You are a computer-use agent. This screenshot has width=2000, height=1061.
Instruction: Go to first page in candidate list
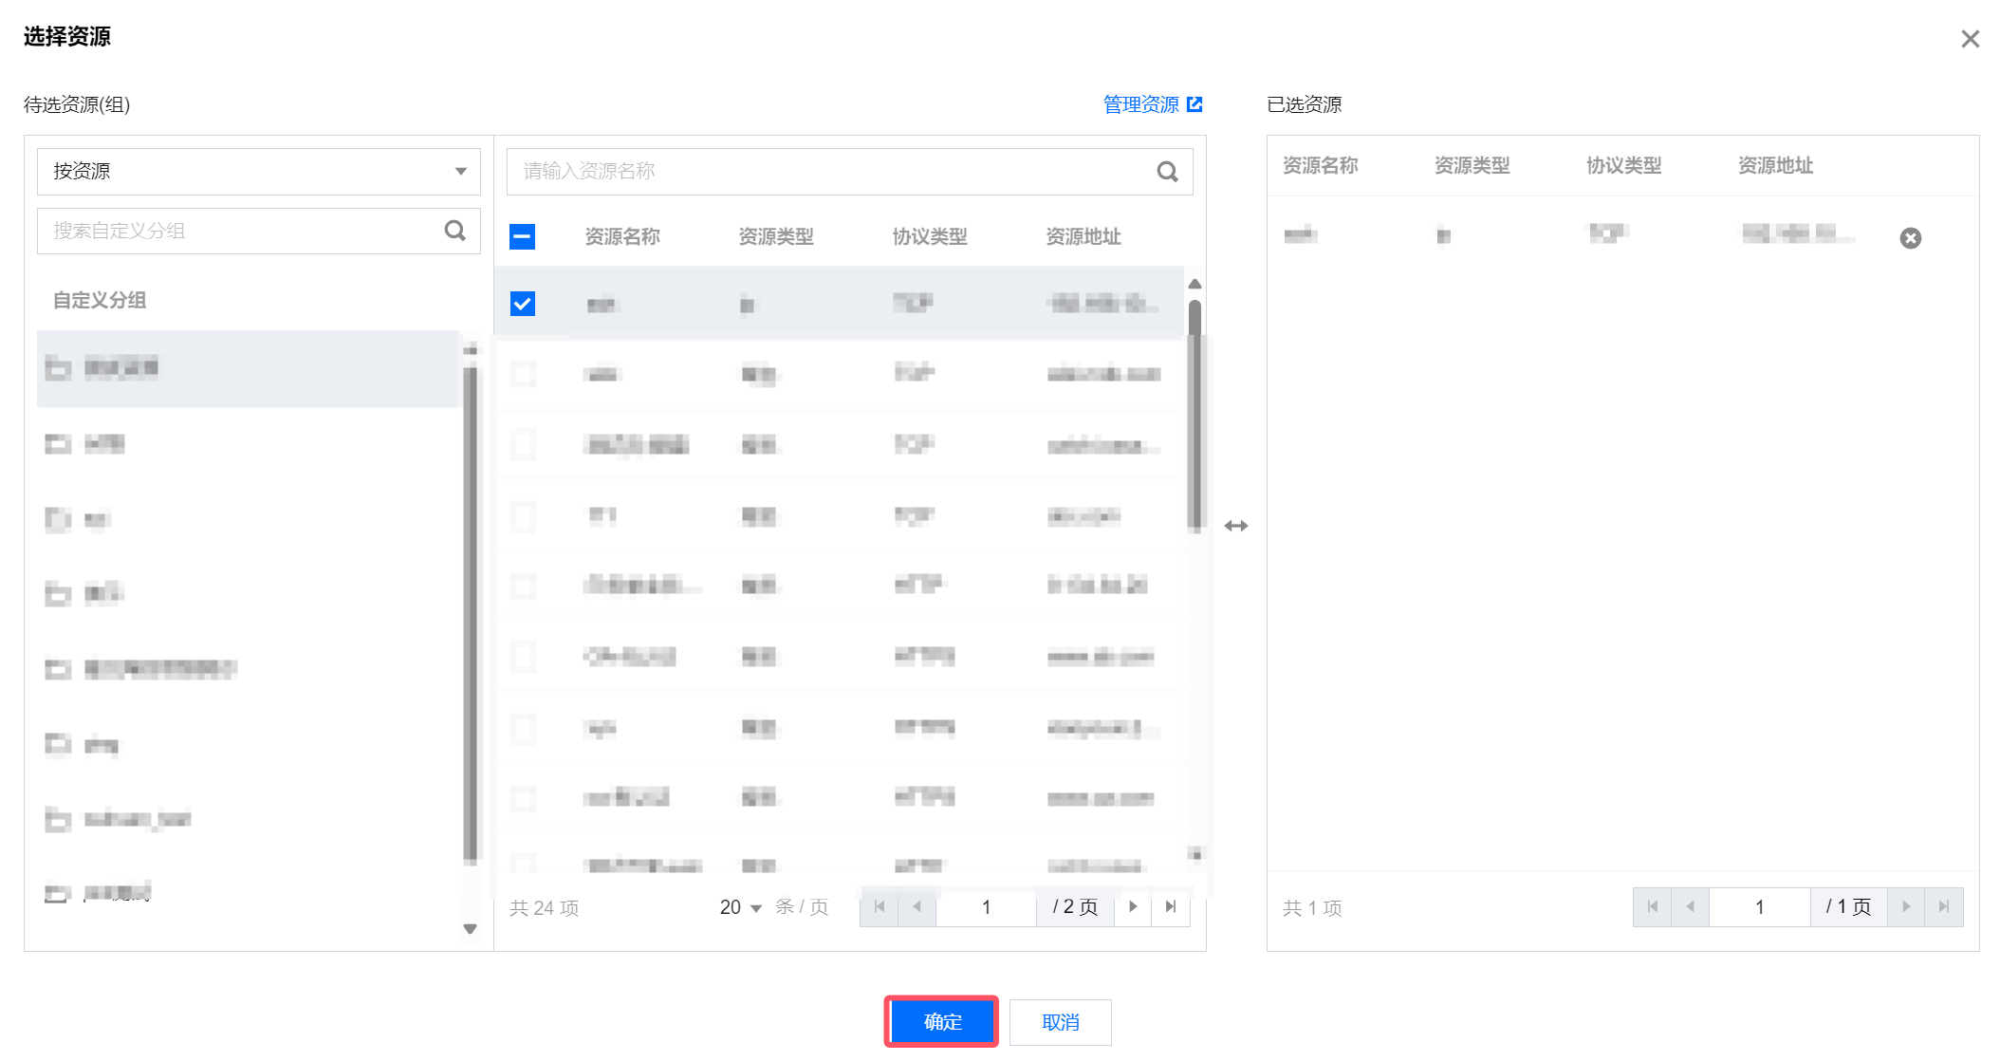coord(880,907)
